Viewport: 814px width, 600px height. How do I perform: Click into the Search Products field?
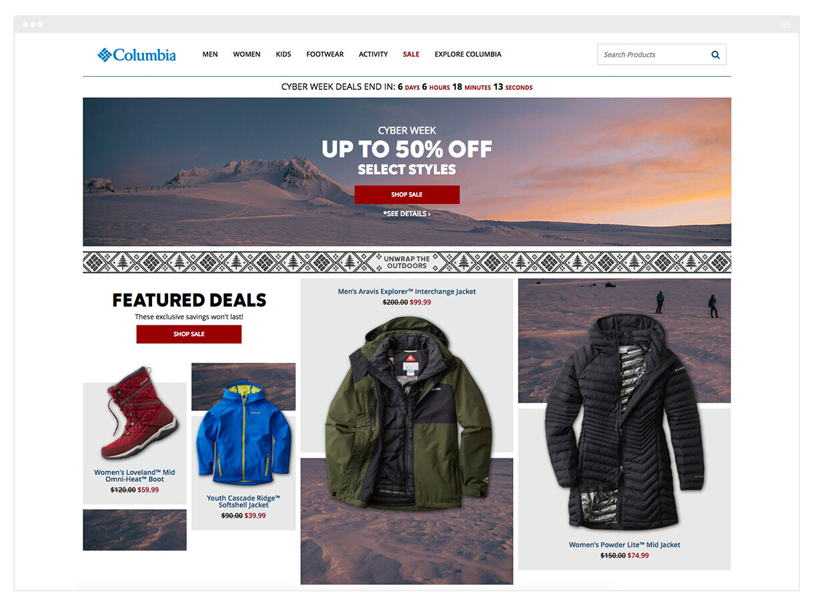click(654, 55)
